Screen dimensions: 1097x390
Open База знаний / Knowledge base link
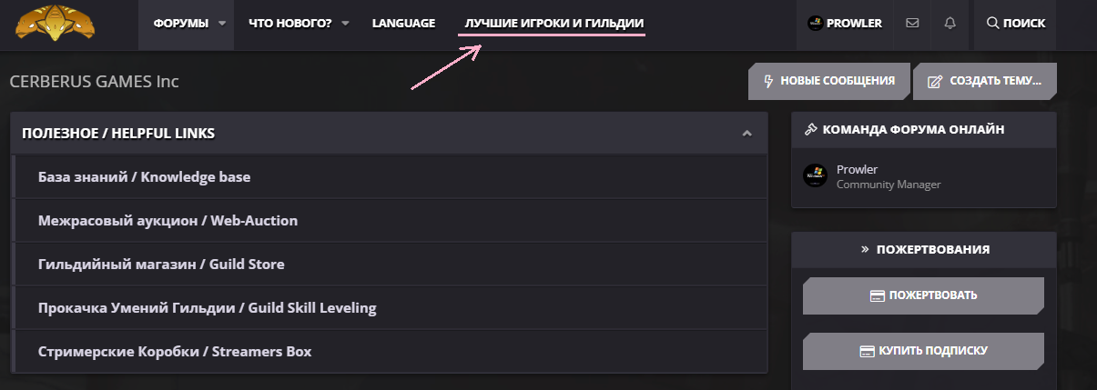144,176
